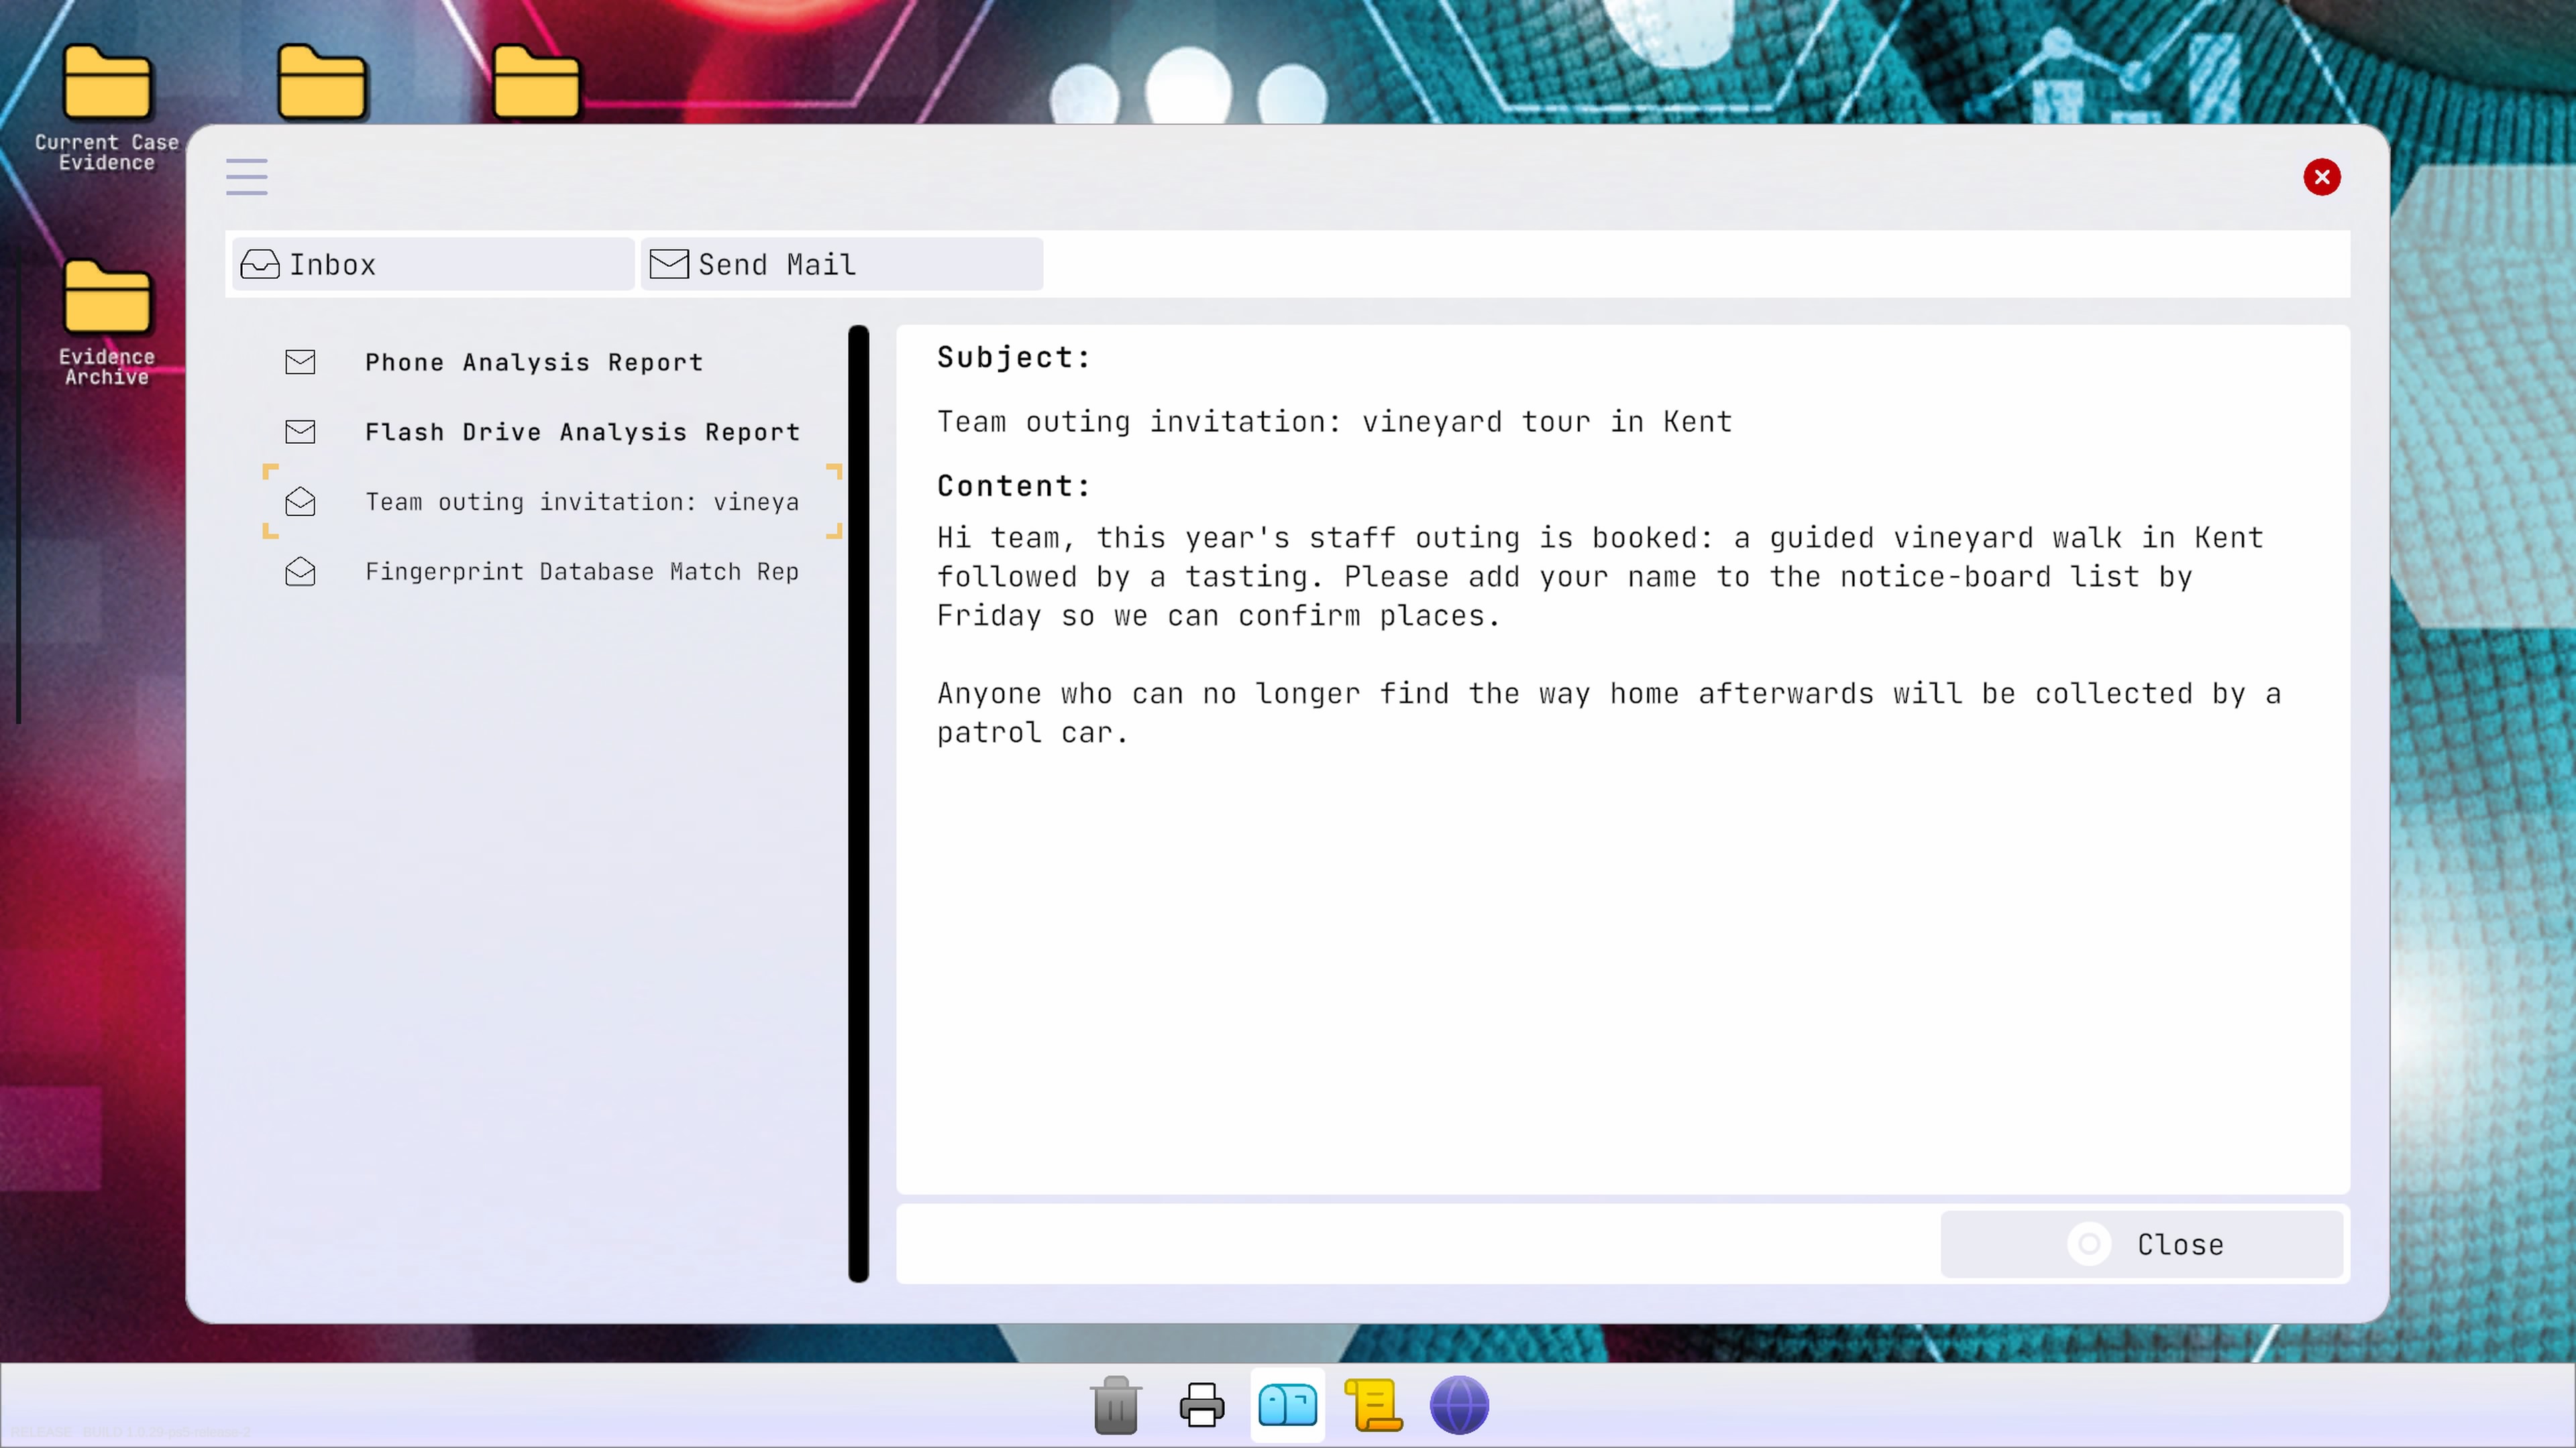Click the email body paragraph about vineyard walk
Image resolution: width=2576 pixels, height=1448 pixels.
(x=1600, y=577)
